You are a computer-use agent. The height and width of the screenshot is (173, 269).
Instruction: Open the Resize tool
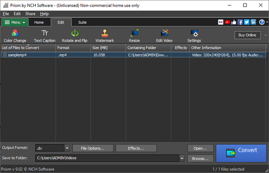[134, 36]
